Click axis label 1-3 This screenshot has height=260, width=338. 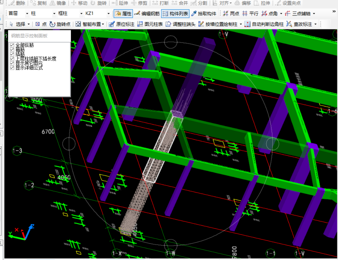coord(17,151)
